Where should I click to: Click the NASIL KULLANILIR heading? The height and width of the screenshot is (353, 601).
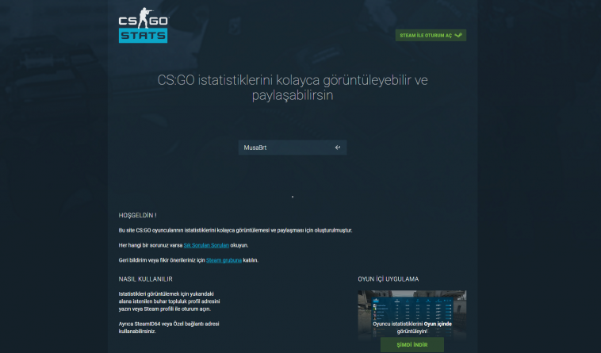146,279
